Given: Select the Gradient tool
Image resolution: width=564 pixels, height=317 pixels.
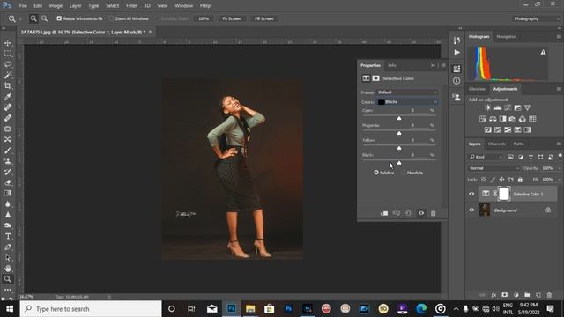Looking at the screenshot, I should coord(8,193).
